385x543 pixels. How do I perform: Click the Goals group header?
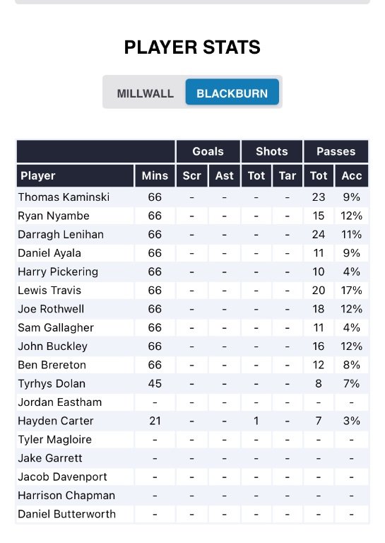coord(208,151)
